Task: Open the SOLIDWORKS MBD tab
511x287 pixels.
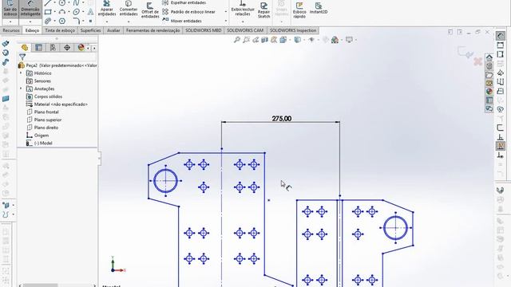Action: (x=204, y=30)
